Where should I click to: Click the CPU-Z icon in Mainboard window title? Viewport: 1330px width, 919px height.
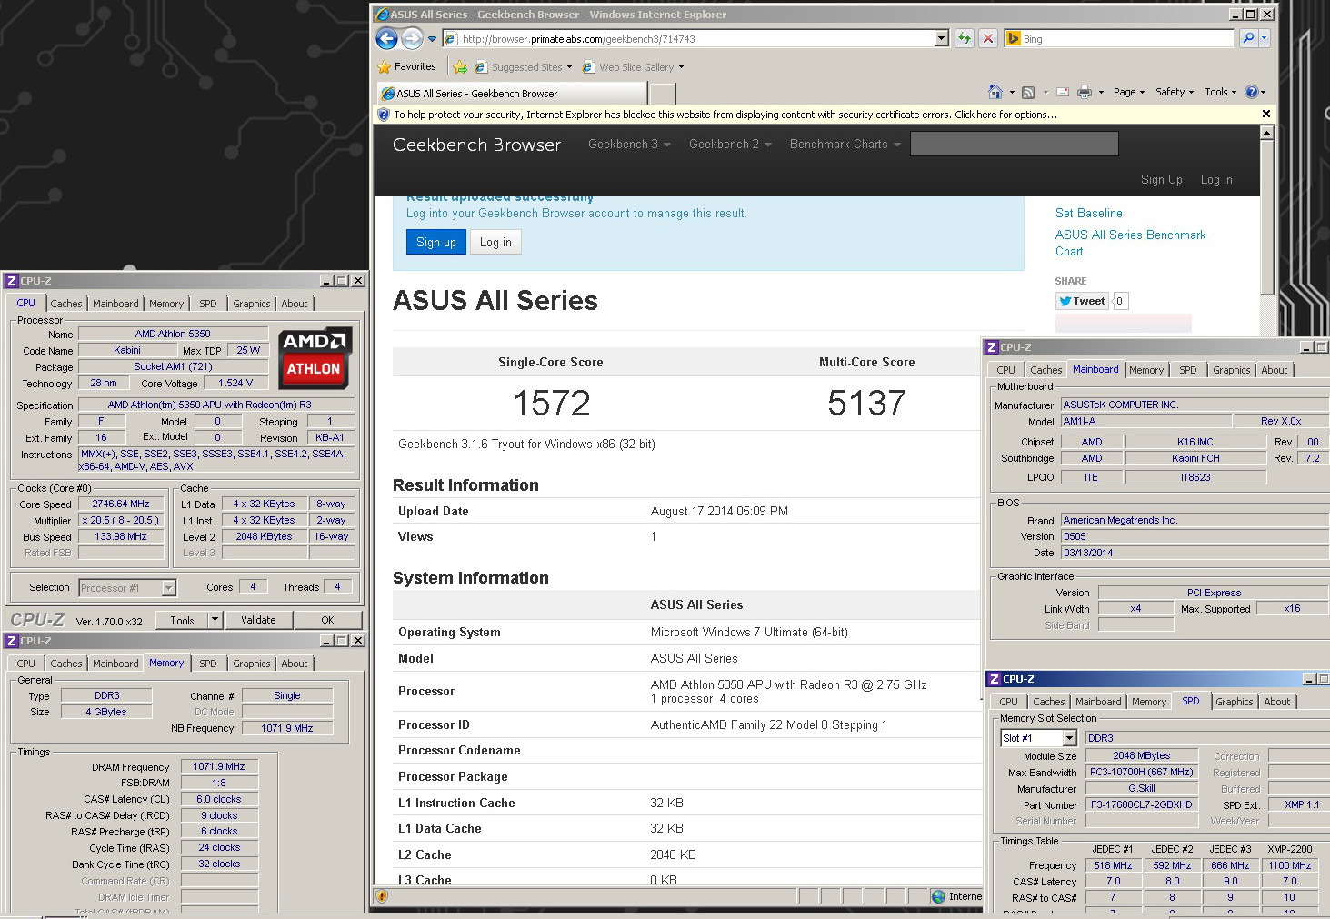tap(992, 347)
